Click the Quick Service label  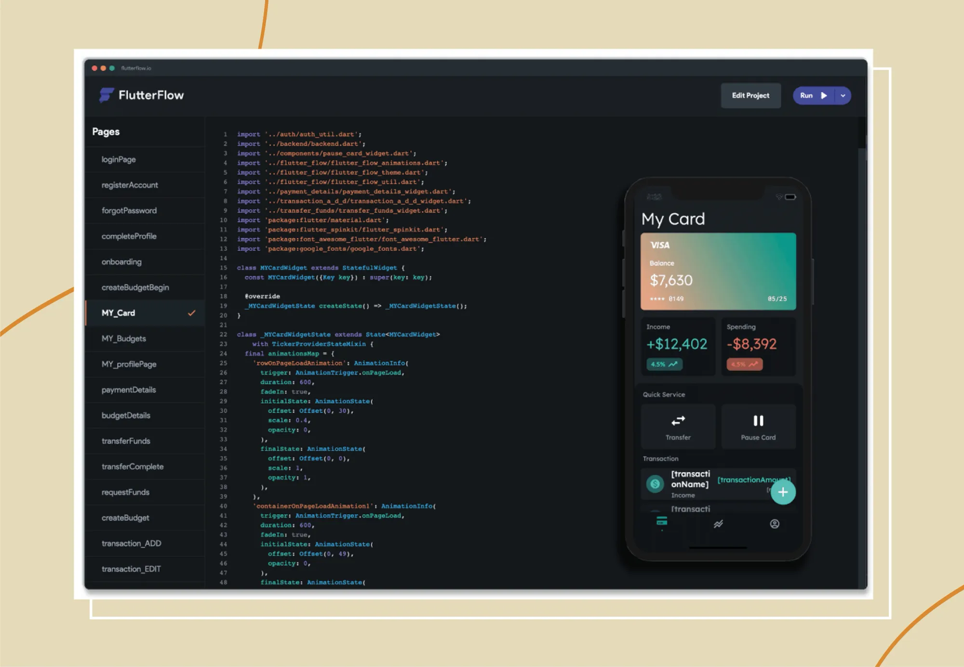pyautogui.click(x=664, y=395)
